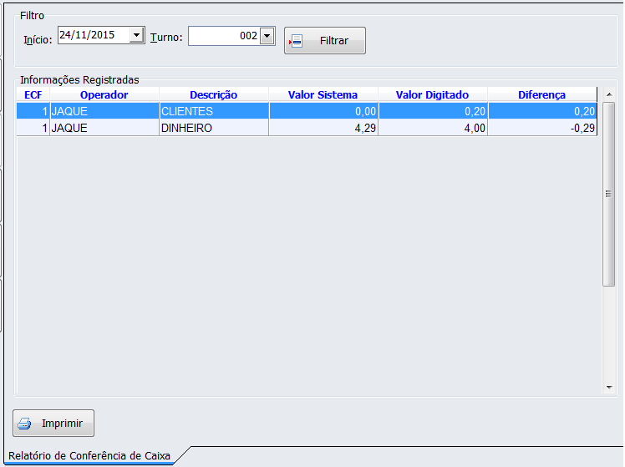Click the Turno value field showing 002
The height and width of the screenshot is (467, 625).
pyautogui.click(x=224, y=36)
